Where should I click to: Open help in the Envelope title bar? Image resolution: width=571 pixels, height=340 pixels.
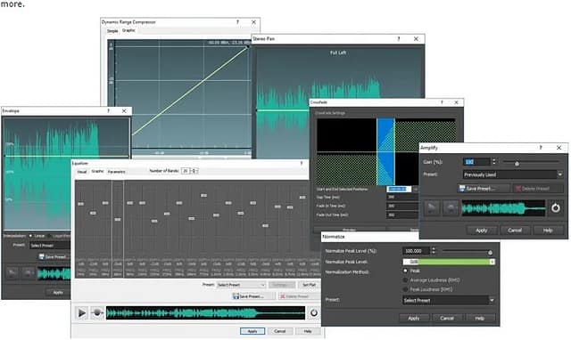coord(109,110)
